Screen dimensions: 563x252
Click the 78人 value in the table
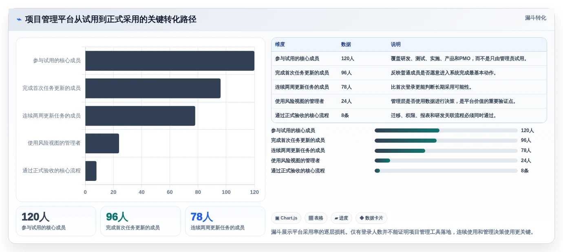click(347, 87)
